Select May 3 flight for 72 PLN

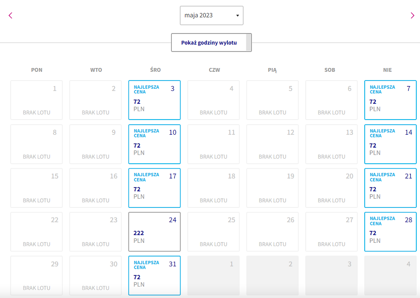155,100
